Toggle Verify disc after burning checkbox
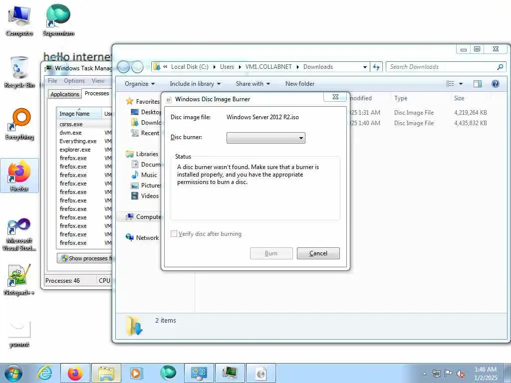Viewport: 511px width, 383px height. click(x=174, y=234)
